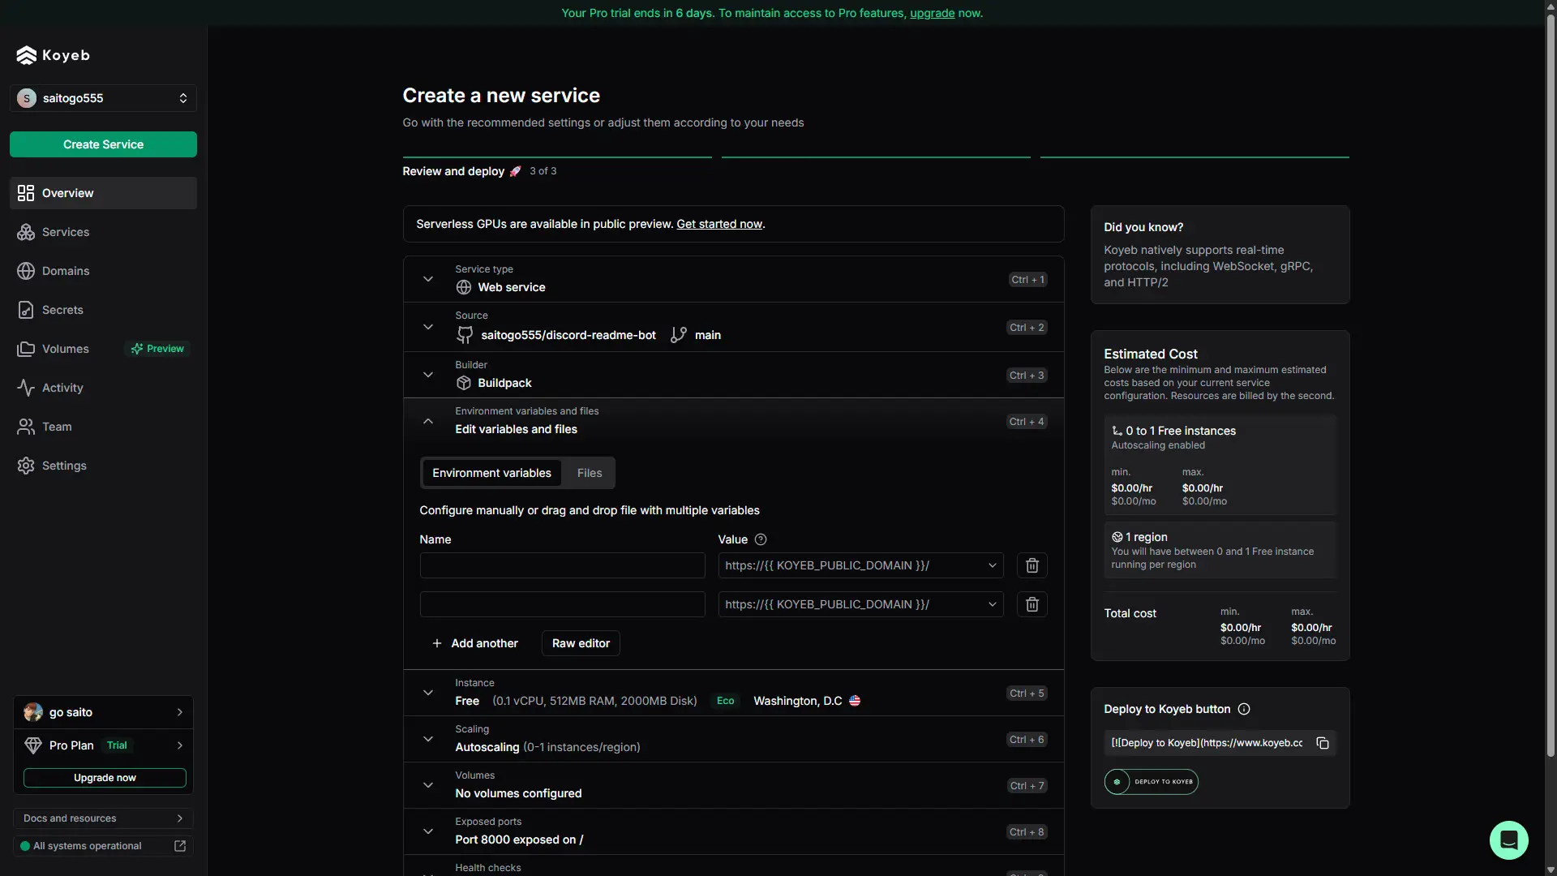Open Docs and resources menu

pos(103,818)
